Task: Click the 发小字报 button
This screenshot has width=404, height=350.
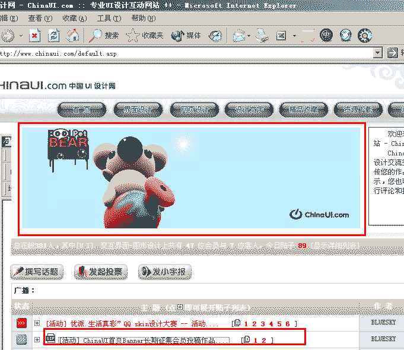Action: [165, 272]
